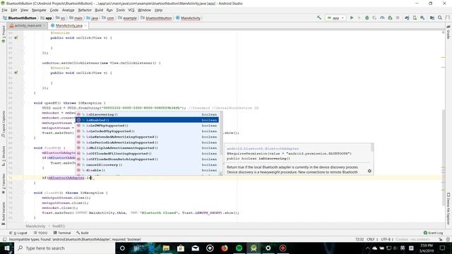This screenshot has width=452, height=254.
Task: Choose isMultipleAdvertisementSupported() suggestion
Action: (147, 147)
